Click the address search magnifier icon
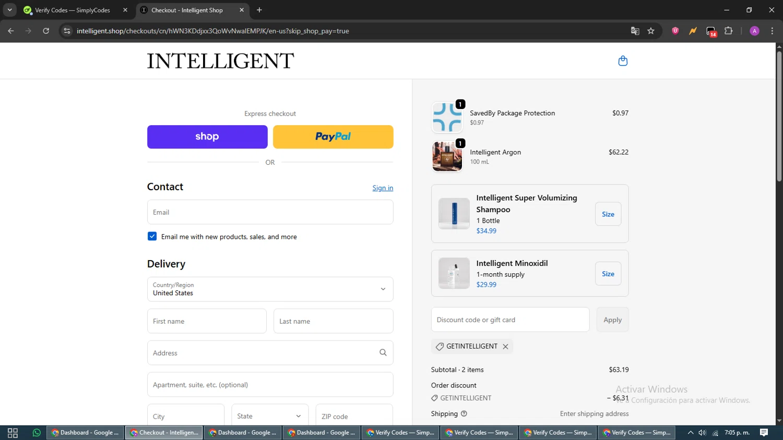Viewport: 783px width, 440px height. pyautogui.click(x=383, y=353)
